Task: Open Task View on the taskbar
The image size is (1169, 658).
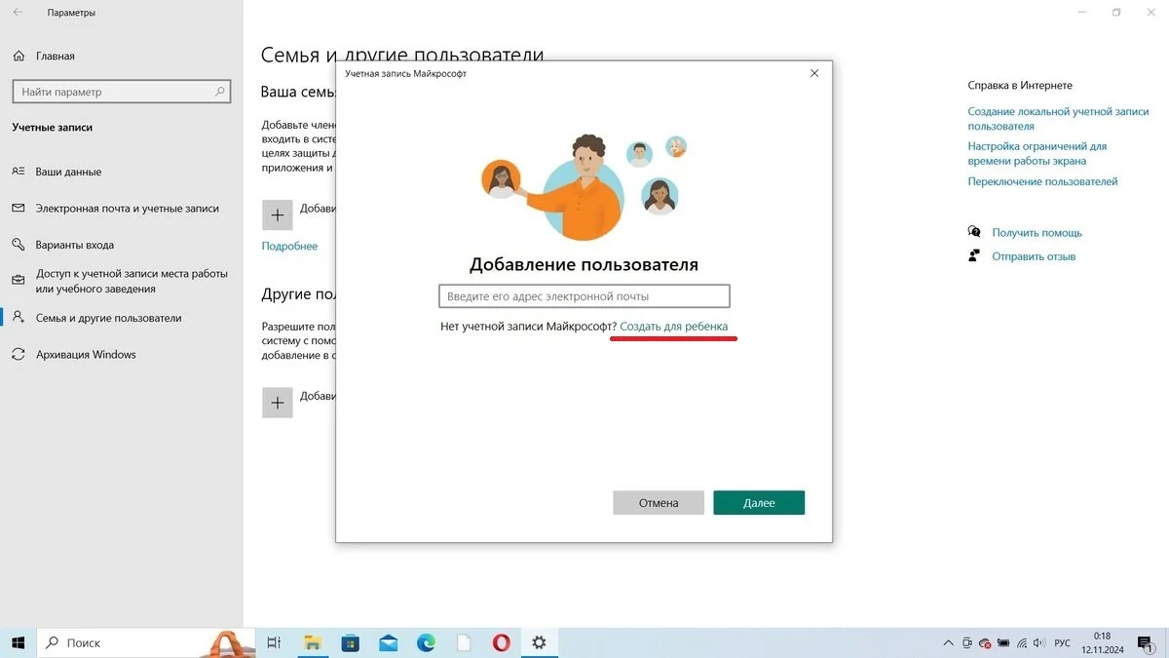Action: (x=274, y=642)
